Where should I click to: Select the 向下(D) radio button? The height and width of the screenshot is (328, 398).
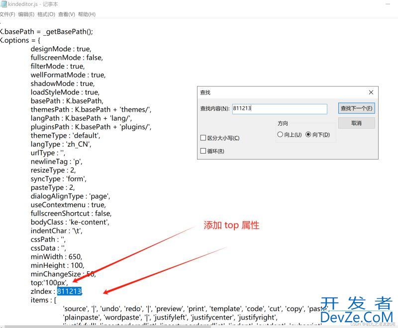308,134
